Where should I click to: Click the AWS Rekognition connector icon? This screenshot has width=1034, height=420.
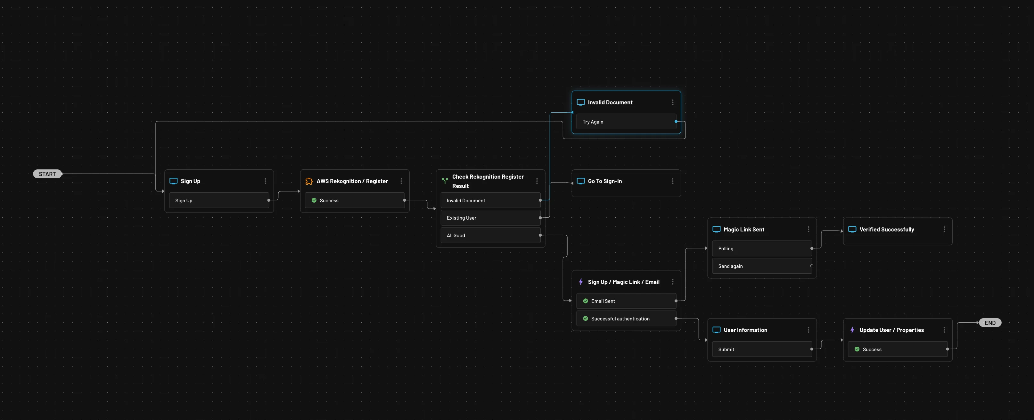[309, 181]
